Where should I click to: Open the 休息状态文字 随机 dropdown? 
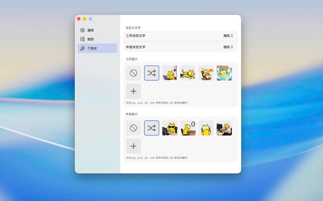[x=228, y=47]
